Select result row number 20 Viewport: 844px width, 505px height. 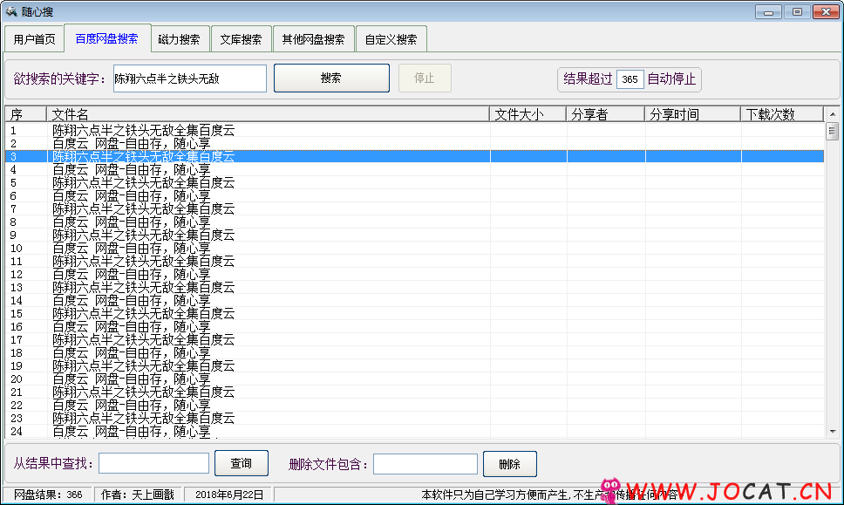[x=414, y=379]
